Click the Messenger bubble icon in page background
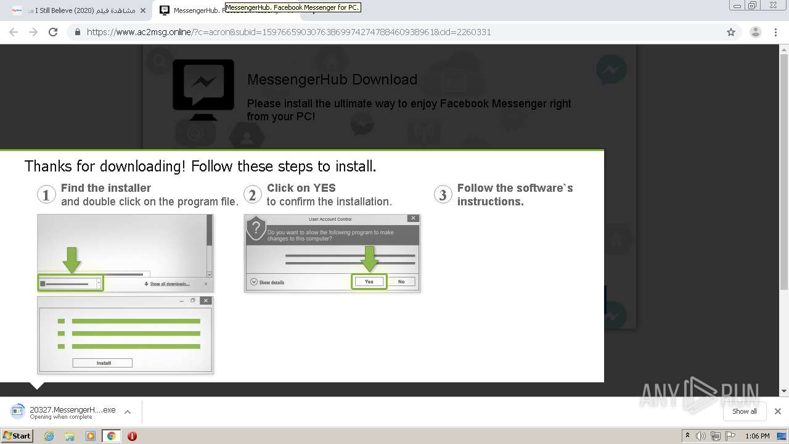Image resolution: width=789 pixels, height=444 pixels. pyautogui.click(x=611, y=70)
